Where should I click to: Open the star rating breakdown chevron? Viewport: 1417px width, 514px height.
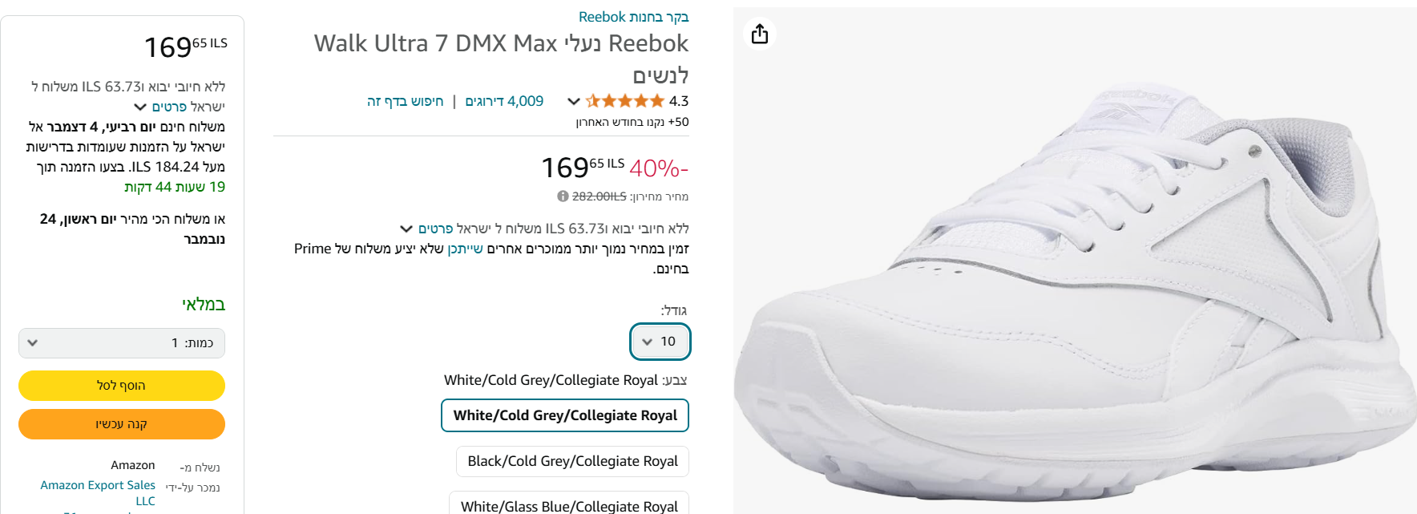pyautogui.click(x=573, y=101)
